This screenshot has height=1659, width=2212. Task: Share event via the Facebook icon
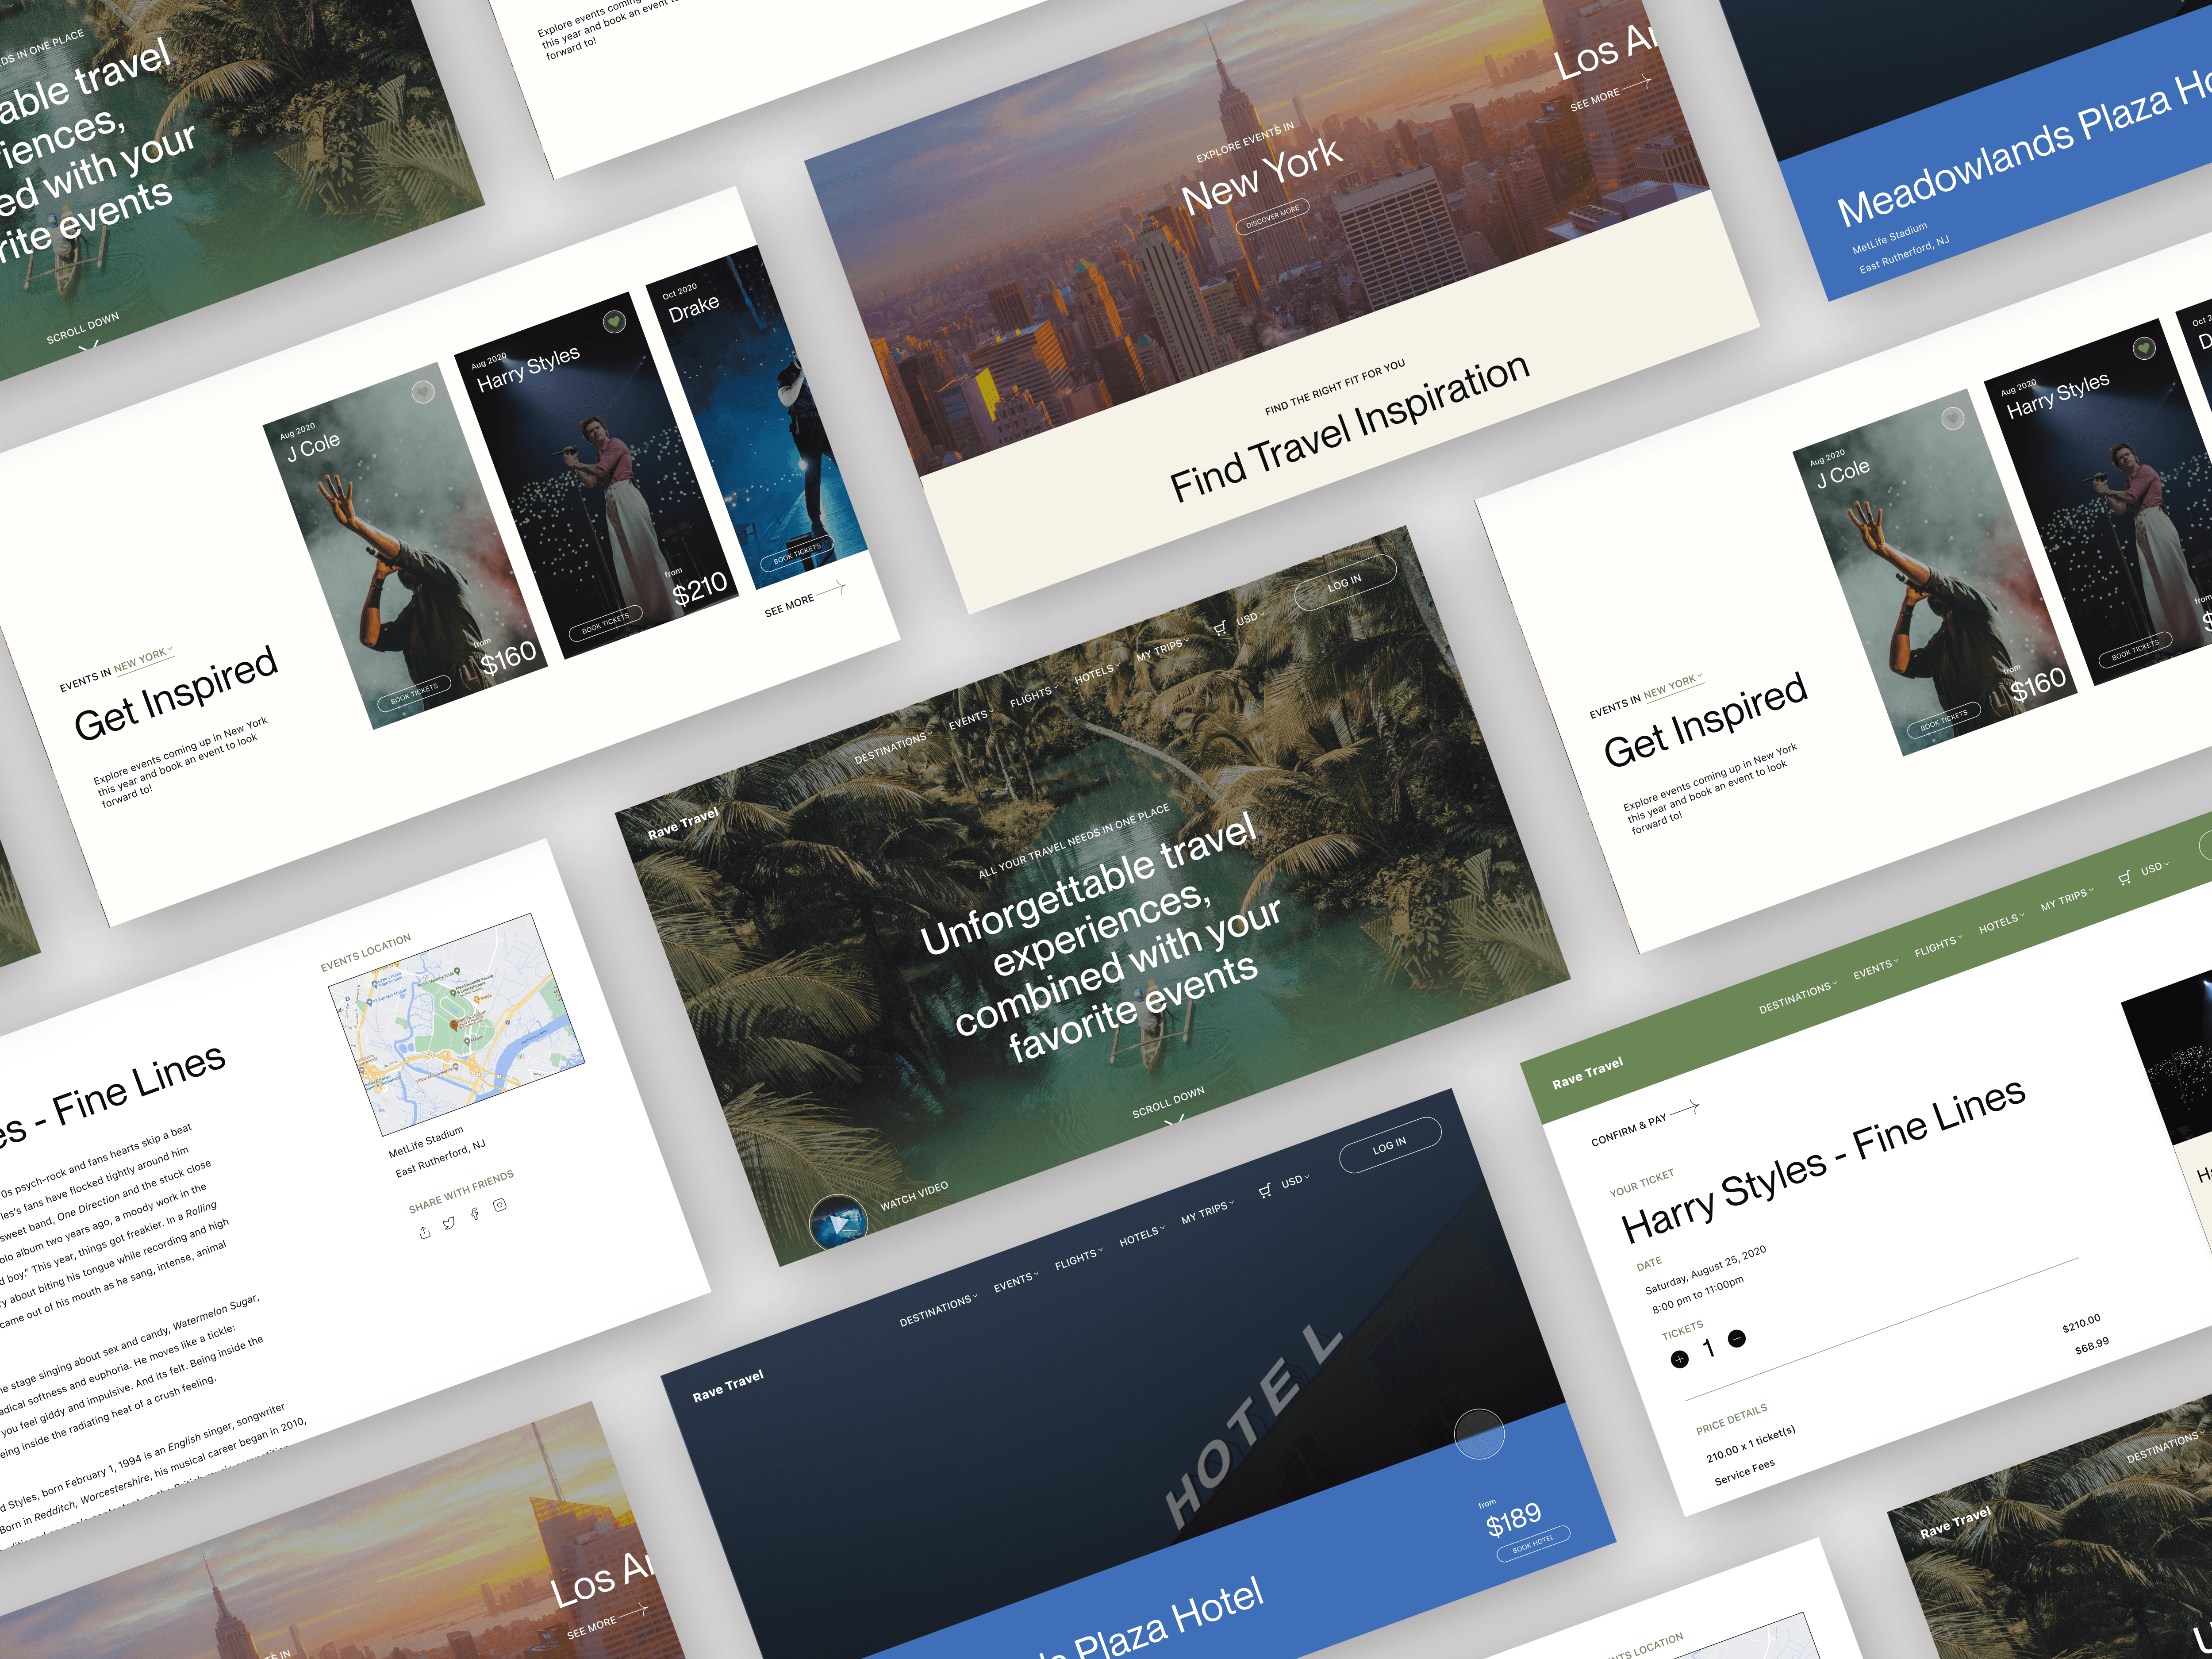coord(475,1213)
